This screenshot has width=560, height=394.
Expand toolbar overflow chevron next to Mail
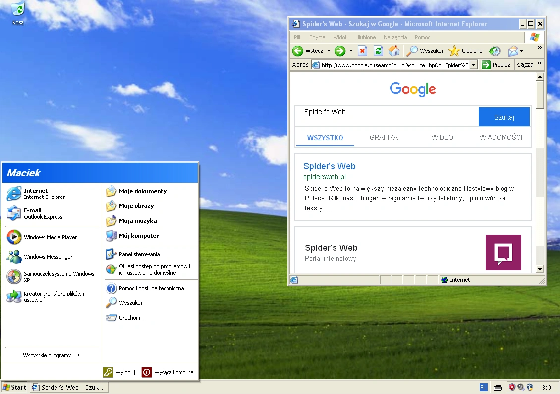click(539, 47)
